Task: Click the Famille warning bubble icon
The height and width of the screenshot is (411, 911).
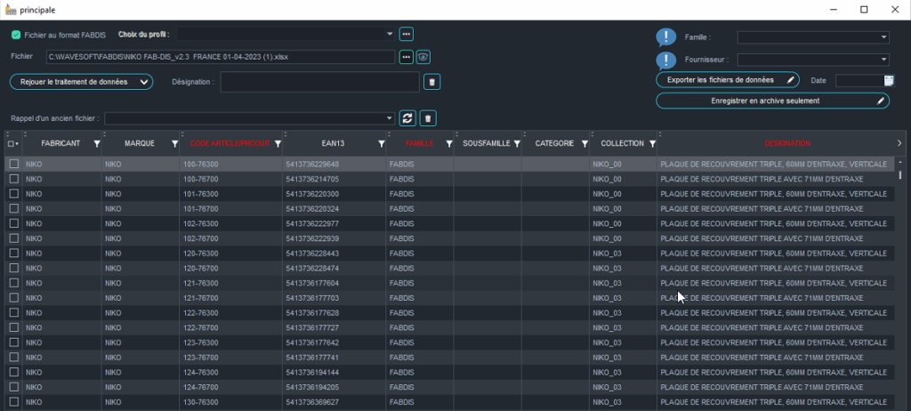Action: [x=665, y=37]
